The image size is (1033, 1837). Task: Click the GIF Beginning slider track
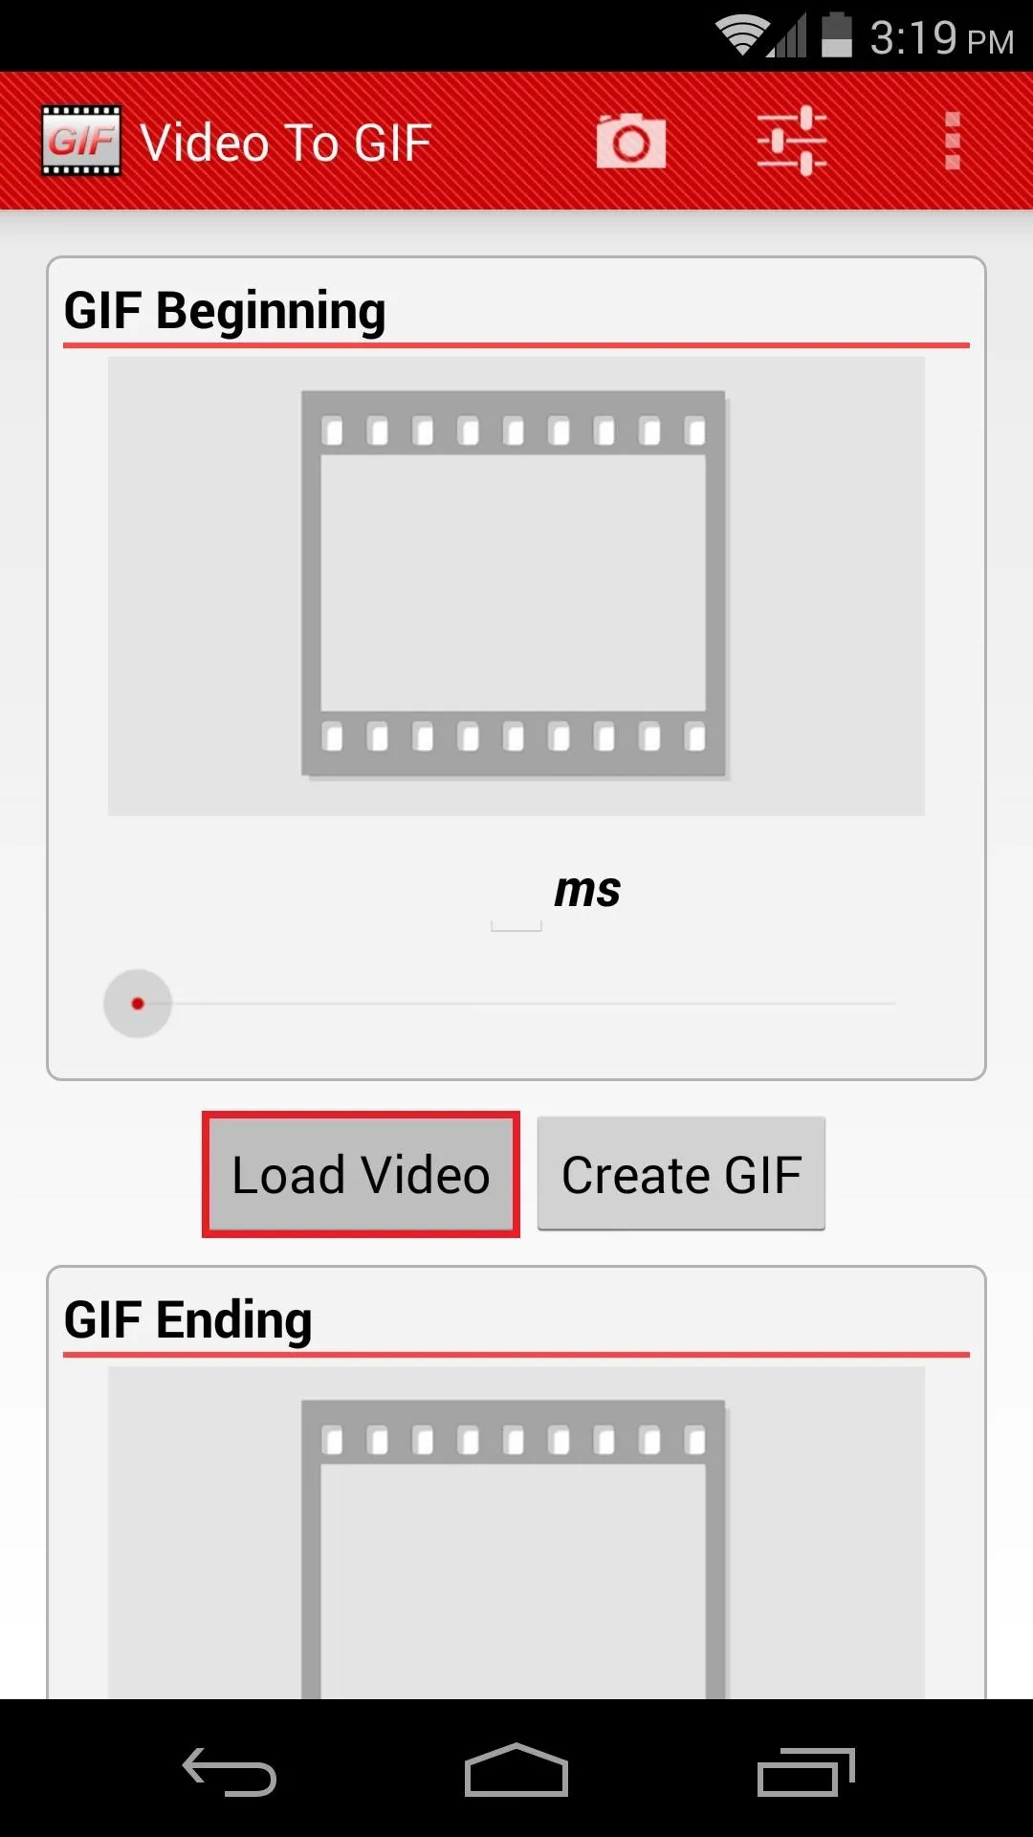tap(516, 1004)
